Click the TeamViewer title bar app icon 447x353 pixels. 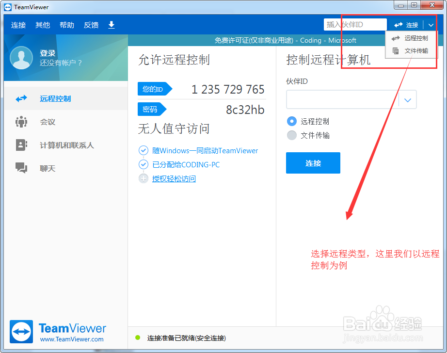click(x=8, y=7)
